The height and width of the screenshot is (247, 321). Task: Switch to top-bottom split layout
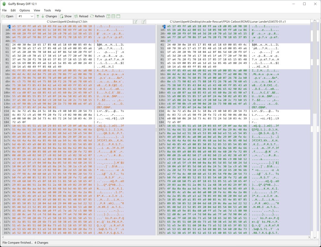(113, 16)
